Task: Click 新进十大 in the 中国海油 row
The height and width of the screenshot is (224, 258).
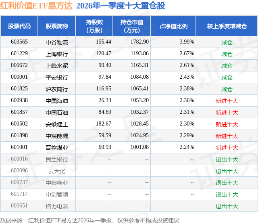Action: point(227,101)
